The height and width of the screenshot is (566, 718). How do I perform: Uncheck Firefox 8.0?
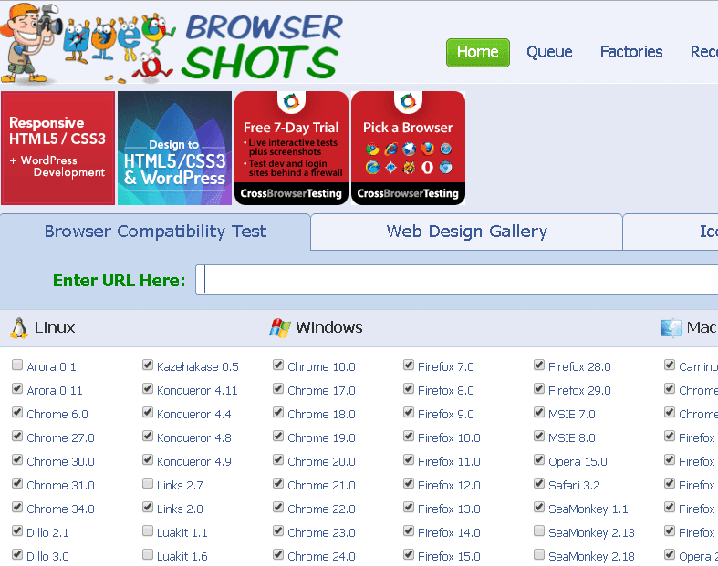click(409, 389)
